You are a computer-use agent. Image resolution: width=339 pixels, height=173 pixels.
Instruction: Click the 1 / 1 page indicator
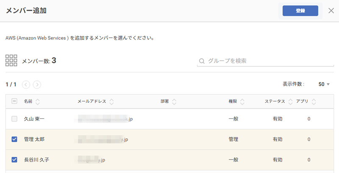(x=11, y=84)
